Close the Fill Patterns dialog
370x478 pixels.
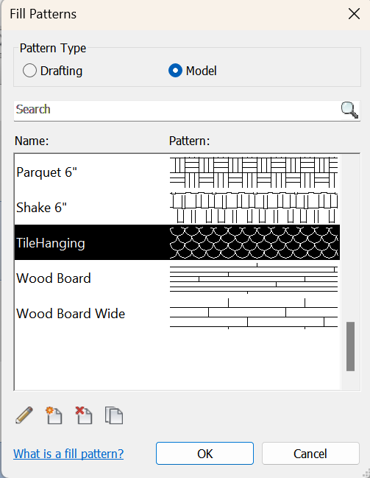[x=354, y=14]
